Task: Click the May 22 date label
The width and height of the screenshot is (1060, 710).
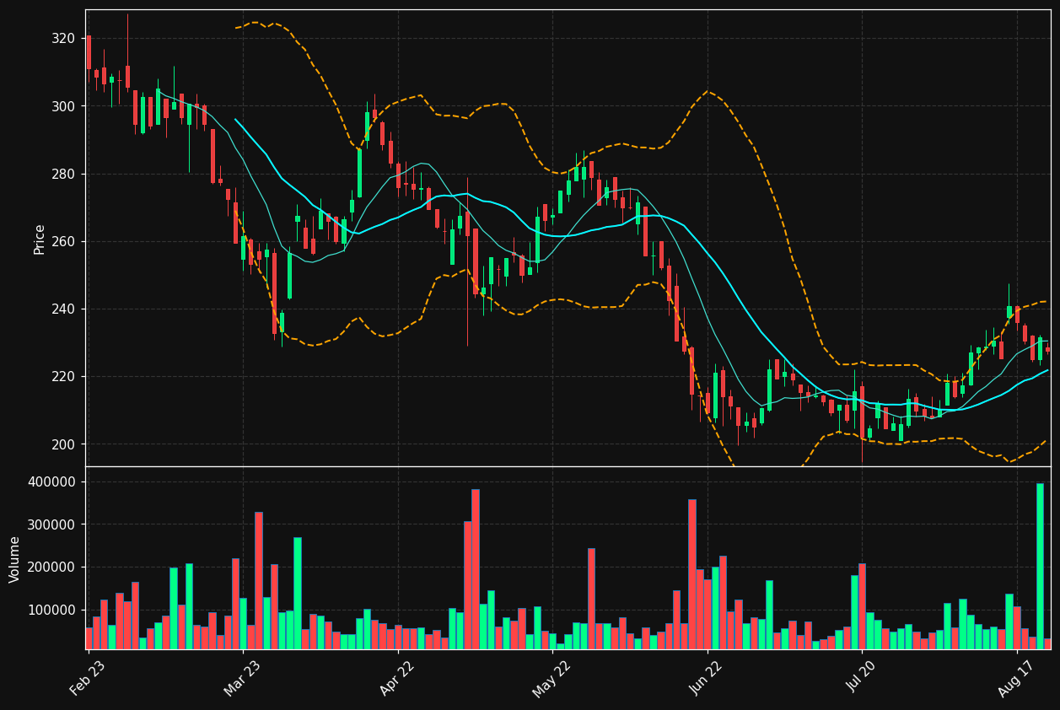Action: tap(552, 677)
